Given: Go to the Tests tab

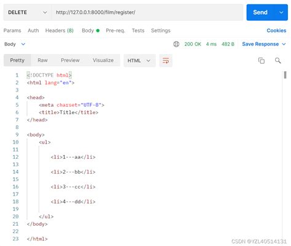Looking at the screenshot, I should pos(138,31).
